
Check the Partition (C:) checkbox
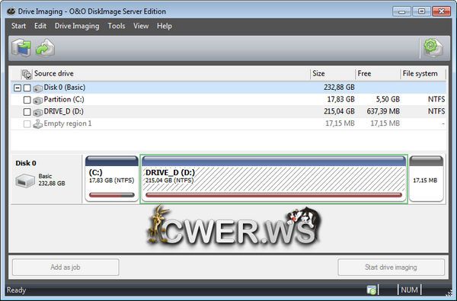[x=27, y=100]
